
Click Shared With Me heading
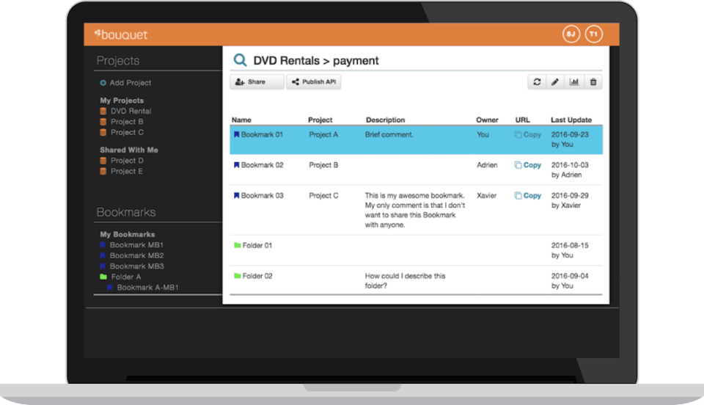(x=129, y=150)
